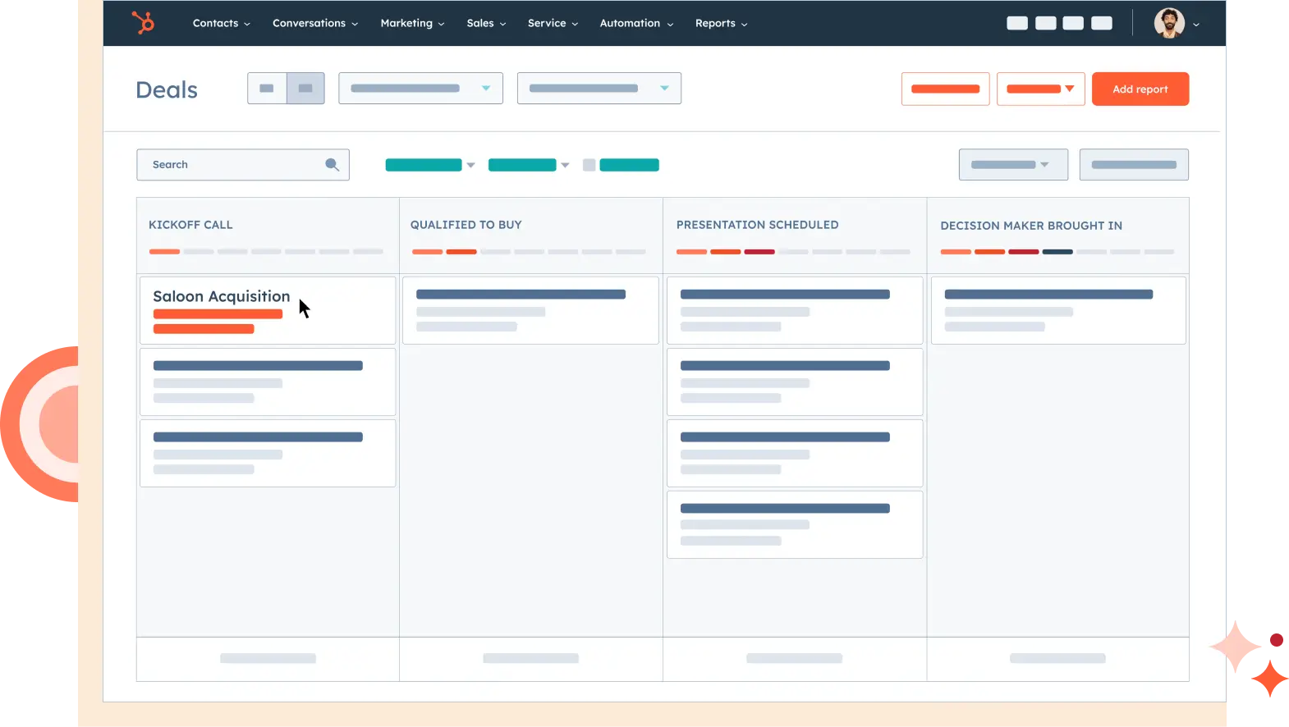
Task: Open the Automation menu
Action: tap(636, 23)
